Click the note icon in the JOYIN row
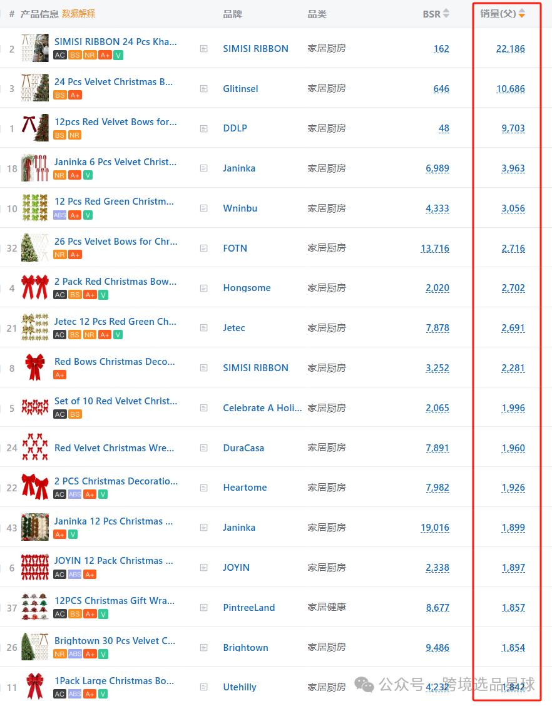This screenshot has height=706, width=552. tap(203, 568)
